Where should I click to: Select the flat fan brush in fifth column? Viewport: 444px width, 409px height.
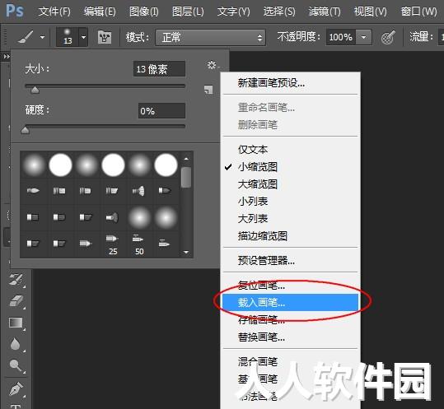click(x=138, y=191)
